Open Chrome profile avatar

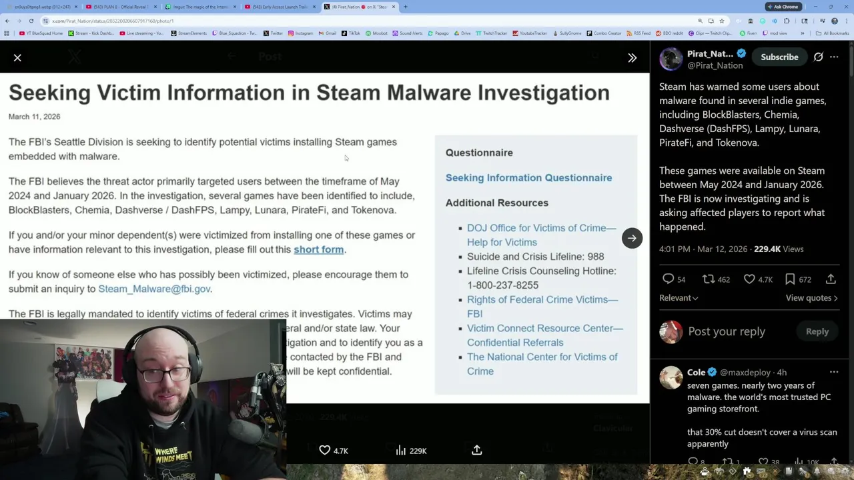tap(835, 21)
